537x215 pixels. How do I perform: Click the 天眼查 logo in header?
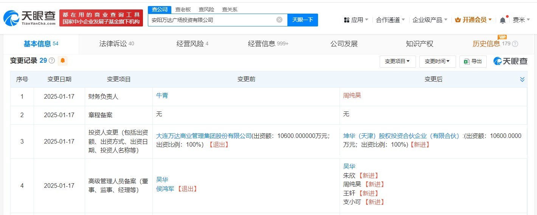click(x=29, y=18)
